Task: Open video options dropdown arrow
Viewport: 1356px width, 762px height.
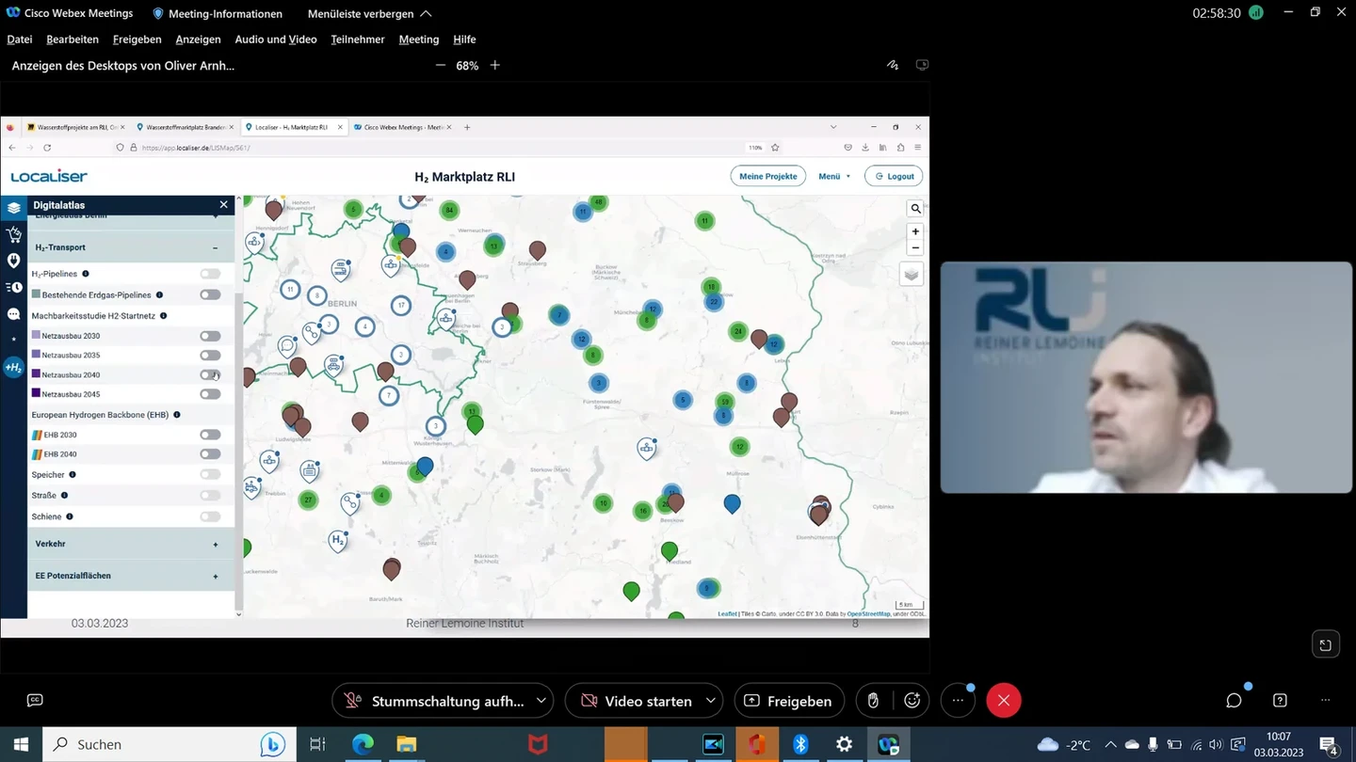Action: click(711, 701)
